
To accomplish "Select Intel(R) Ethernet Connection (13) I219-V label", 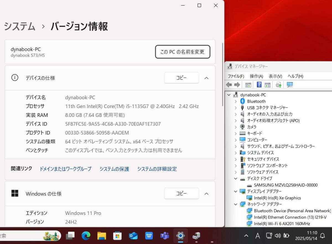I will click(x=290, y=217).
